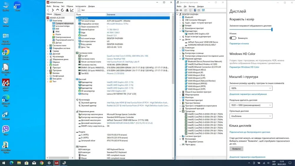Image resolution: width=295 pixels, height=166 pixels.
Task: Open the 100% scaling dropdown
Action: tap(251, 88)
